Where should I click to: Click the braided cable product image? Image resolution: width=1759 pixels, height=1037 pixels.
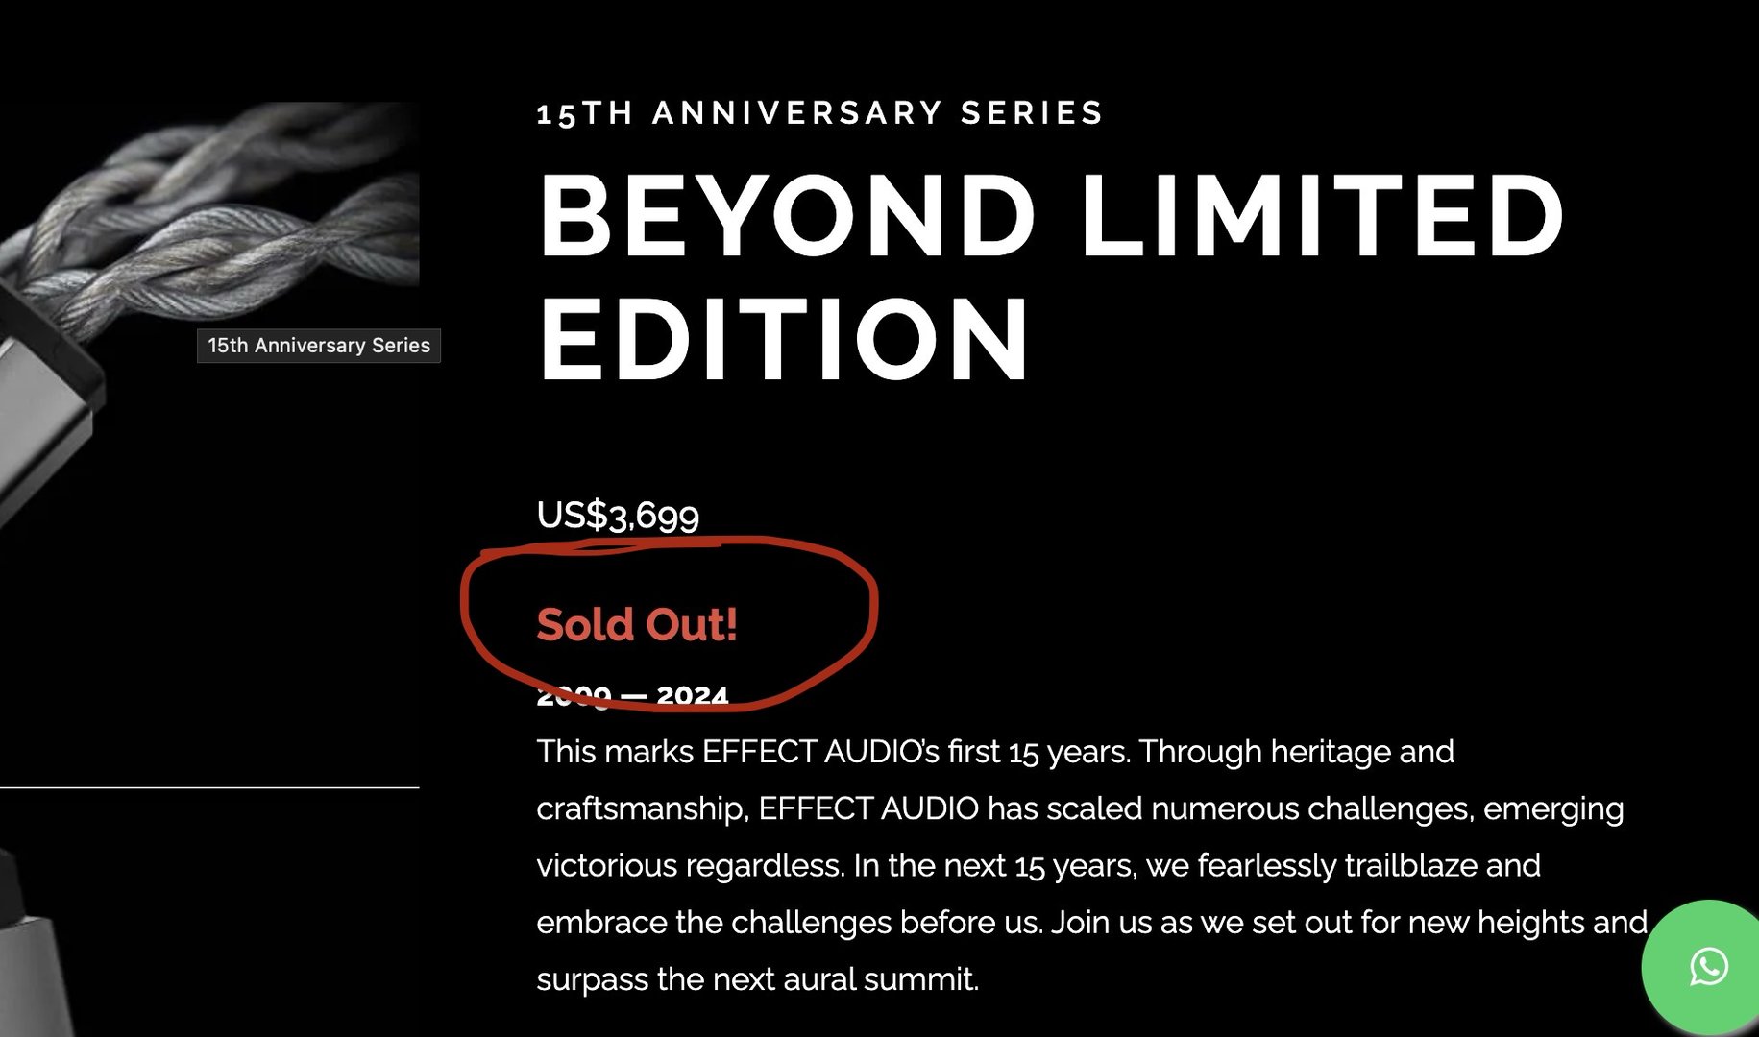point(221,211)
